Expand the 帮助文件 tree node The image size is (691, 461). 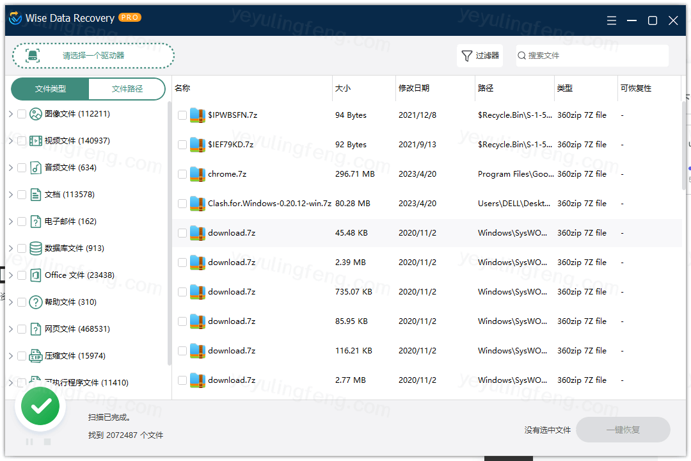[x=11, y=302]
